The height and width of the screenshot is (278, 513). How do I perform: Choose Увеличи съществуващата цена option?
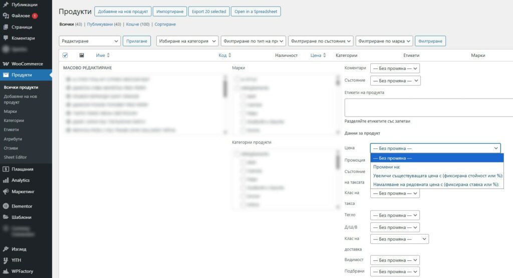click(438, 176)
